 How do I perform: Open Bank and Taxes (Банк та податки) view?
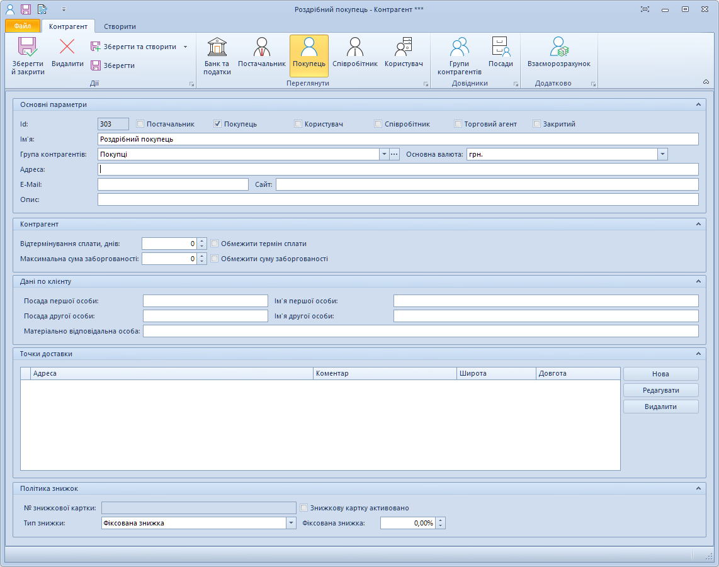pos(217,55)
